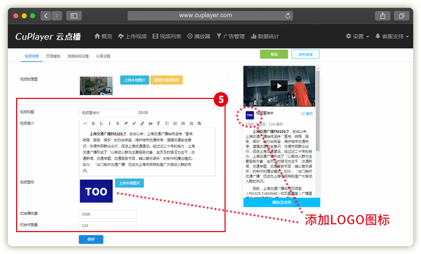Apply underline formatting in the editor

click(102, 123)
